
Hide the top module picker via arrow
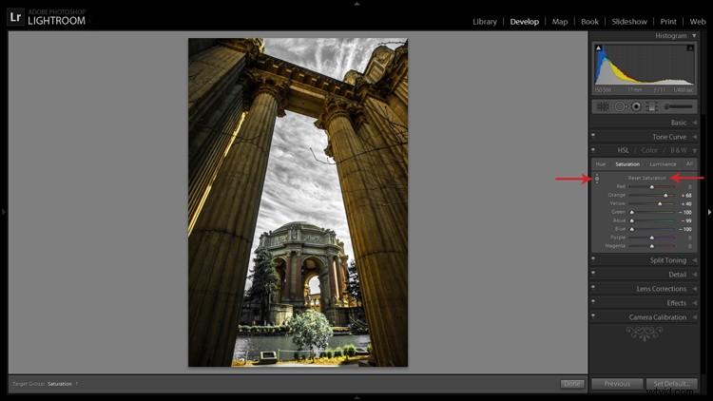coord(356,3)
